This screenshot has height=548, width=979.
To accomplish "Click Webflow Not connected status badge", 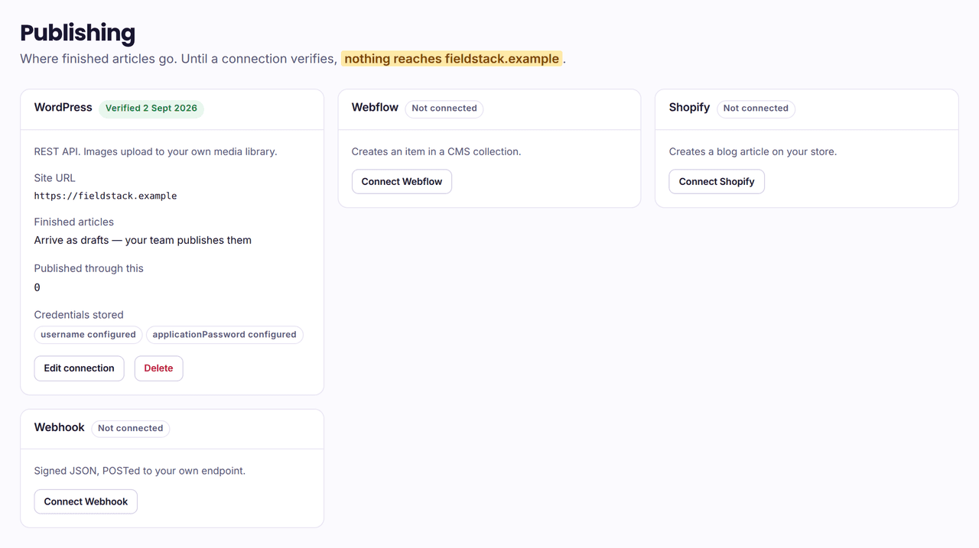I will click(x=444, y=109).
